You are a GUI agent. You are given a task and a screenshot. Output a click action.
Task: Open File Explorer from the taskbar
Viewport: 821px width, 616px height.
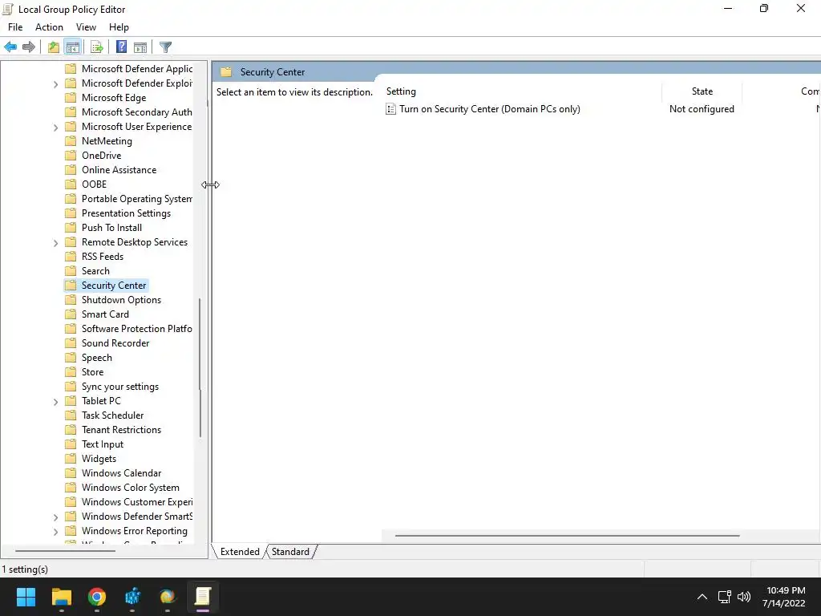[x=61, y=597]
